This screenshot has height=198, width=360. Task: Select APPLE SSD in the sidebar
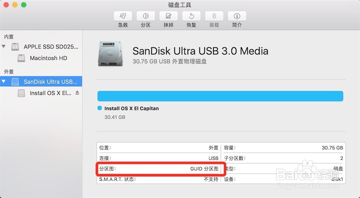pyautogui.click(x=50, y=46)
